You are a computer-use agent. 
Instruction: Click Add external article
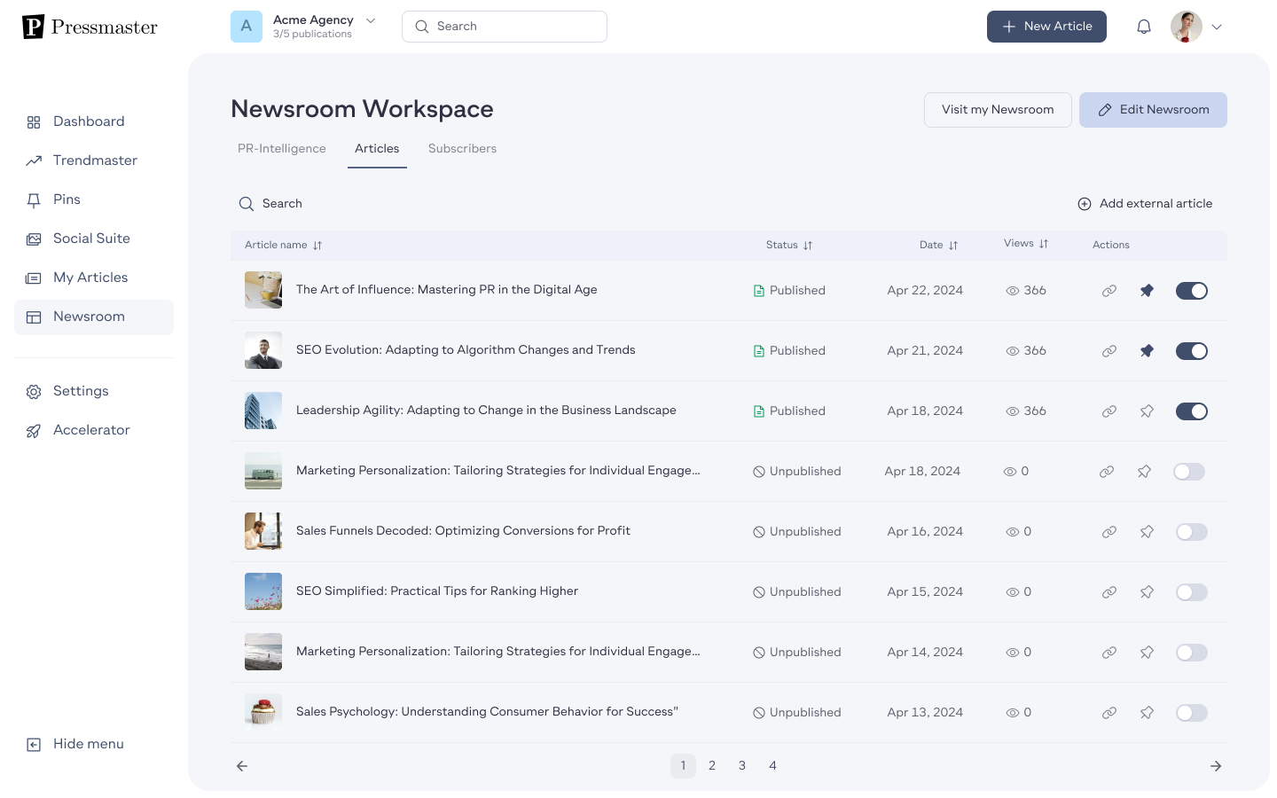(1145, 204)
